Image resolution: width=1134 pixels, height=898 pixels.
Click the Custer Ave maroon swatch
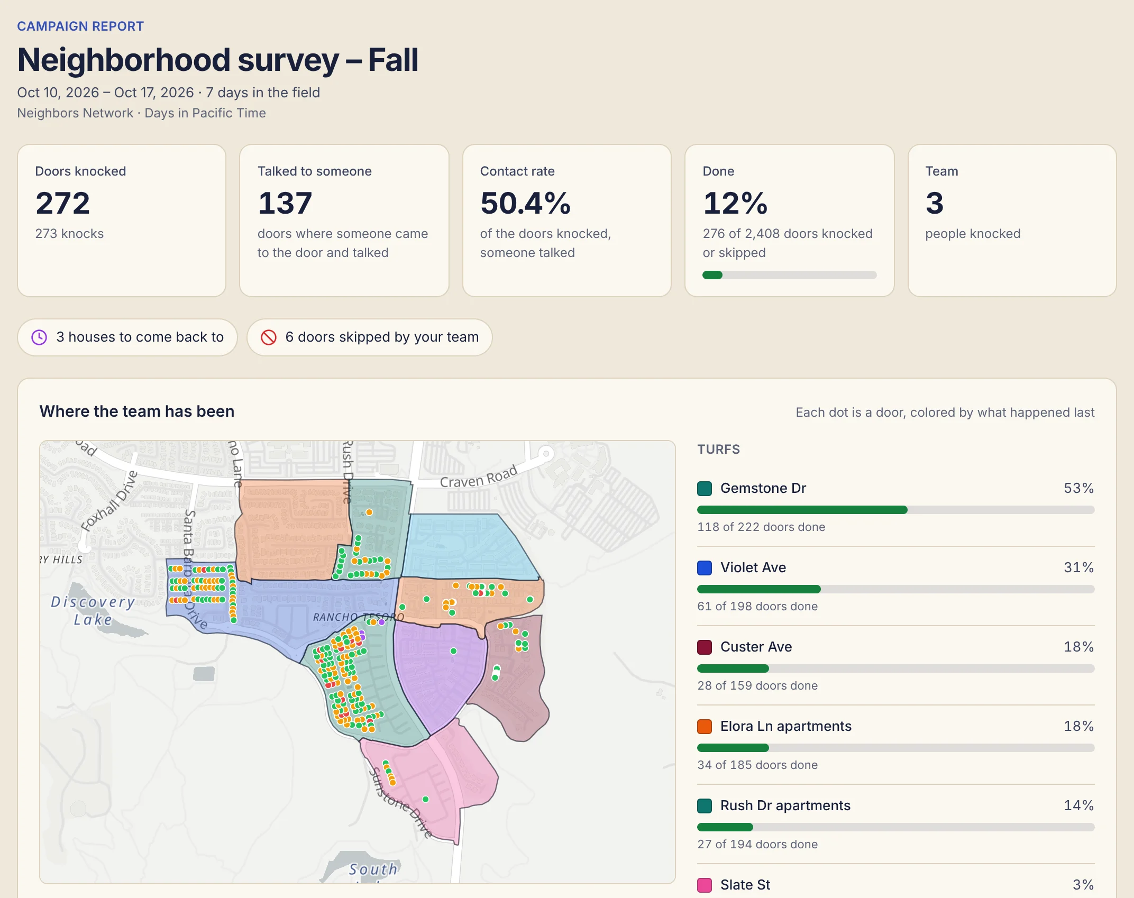[705, 647]
